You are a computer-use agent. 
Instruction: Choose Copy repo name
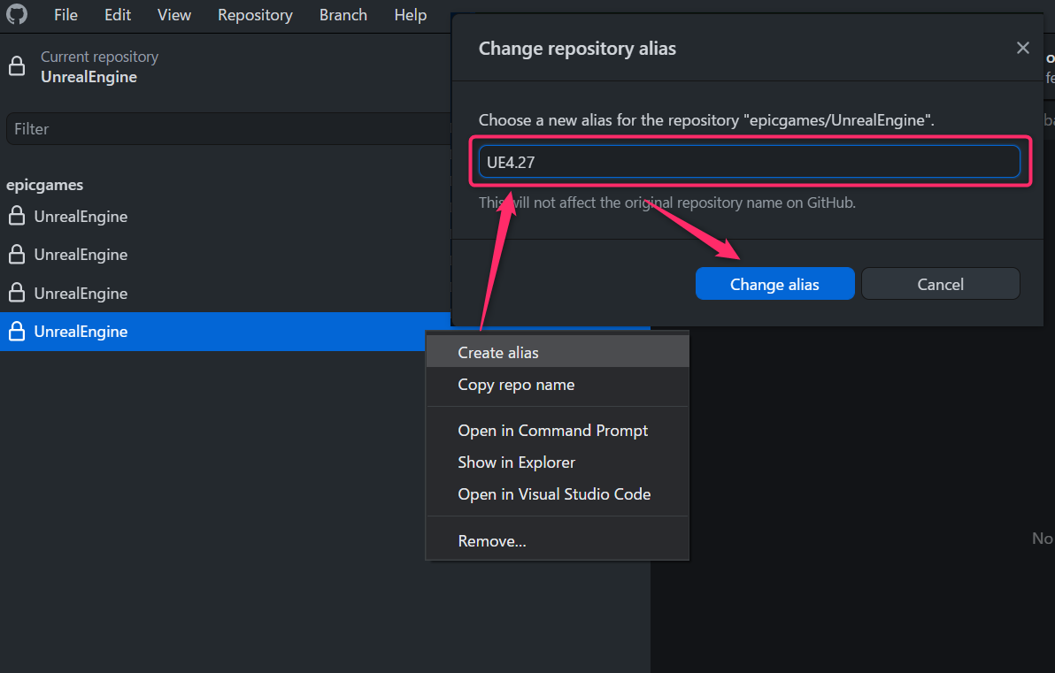pyautogui.click(x=558, y=385)
